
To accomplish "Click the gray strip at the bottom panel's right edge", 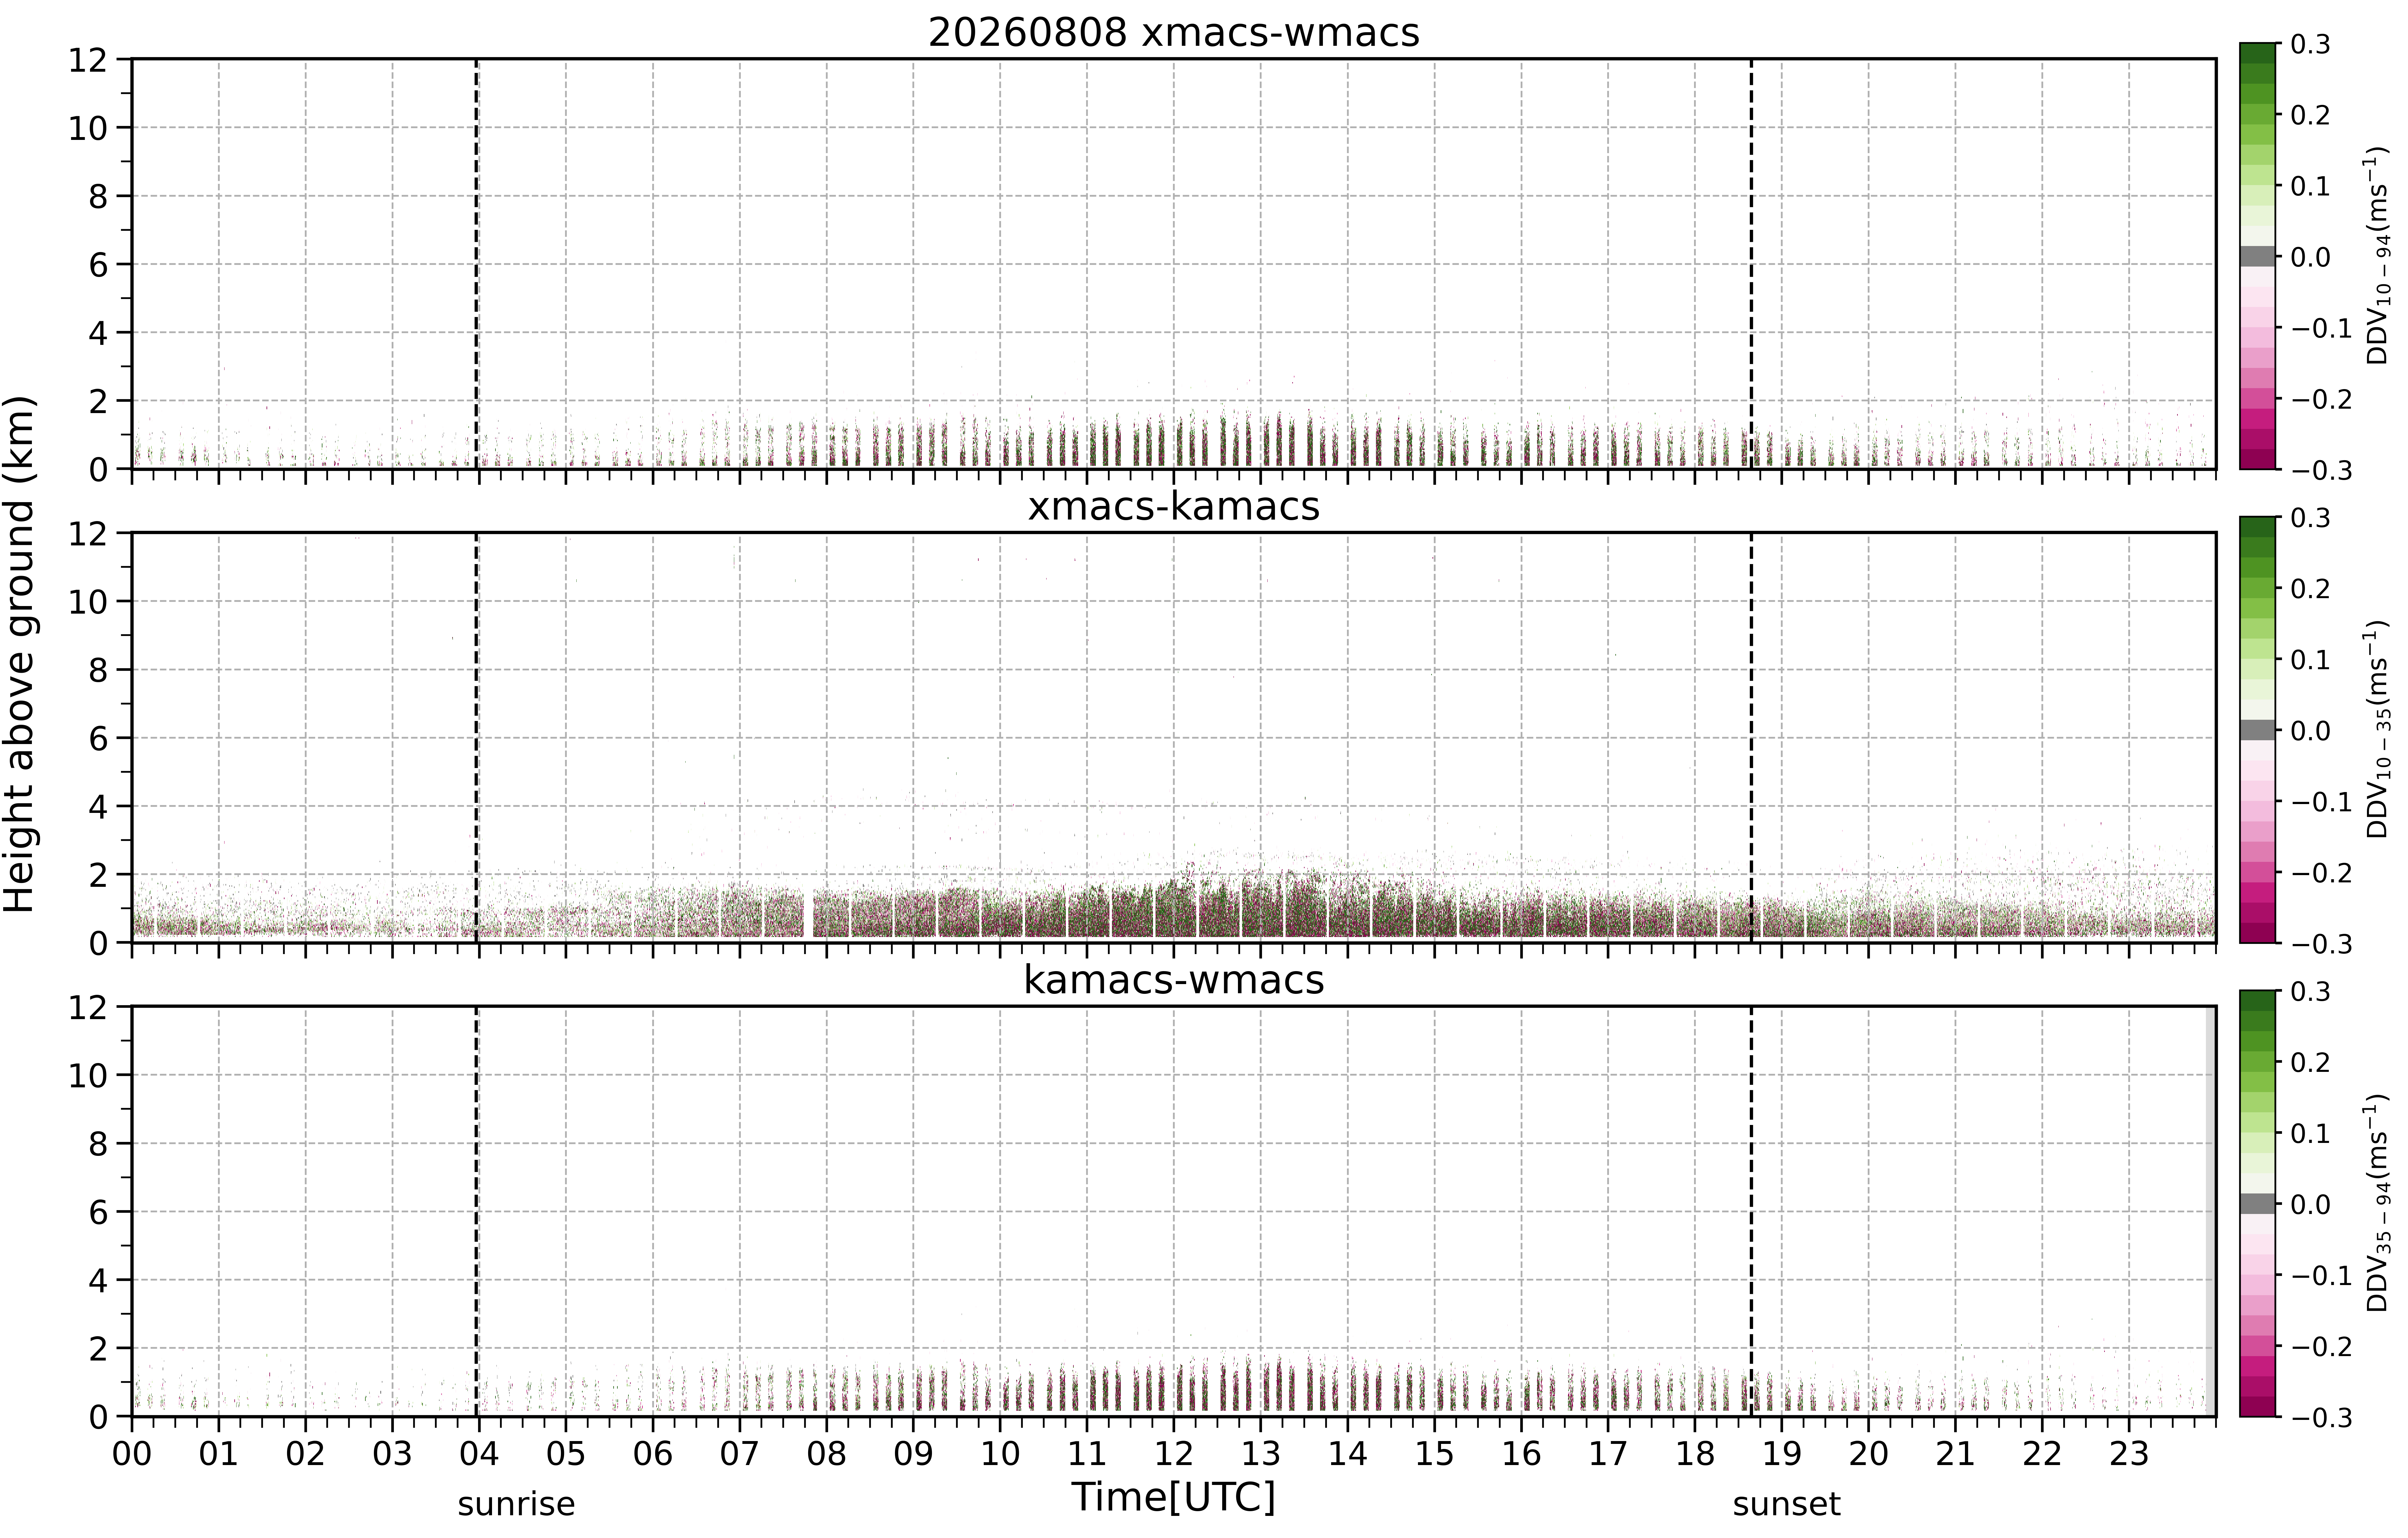I will (x=2210, y=1211).
